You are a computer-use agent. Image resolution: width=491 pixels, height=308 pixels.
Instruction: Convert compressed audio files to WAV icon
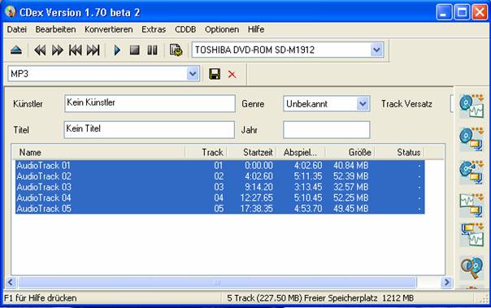[x=471, y=235]
